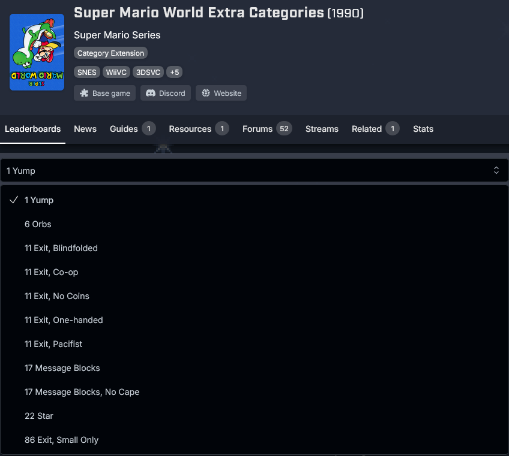Viewport: 509px width, 456px height.
Task: Pick 11 Exit, One-handed option
Action: [x=254, y=320]
